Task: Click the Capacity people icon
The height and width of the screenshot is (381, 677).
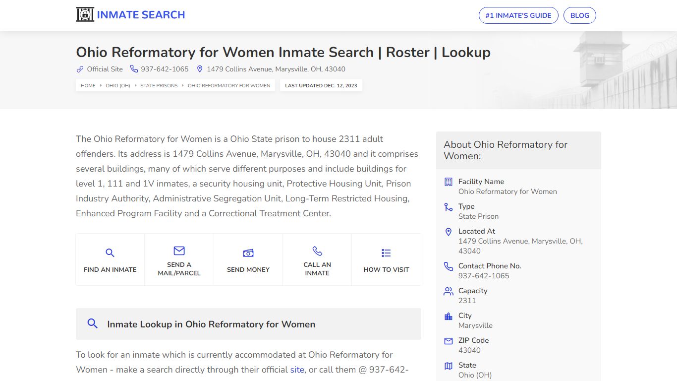Action: pos(449,291)
